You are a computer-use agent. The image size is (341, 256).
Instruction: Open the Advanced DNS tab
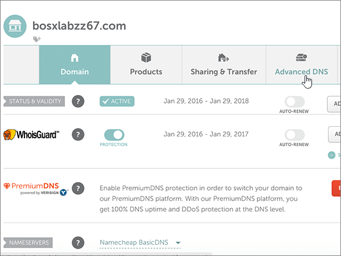(x=301, y=65)
